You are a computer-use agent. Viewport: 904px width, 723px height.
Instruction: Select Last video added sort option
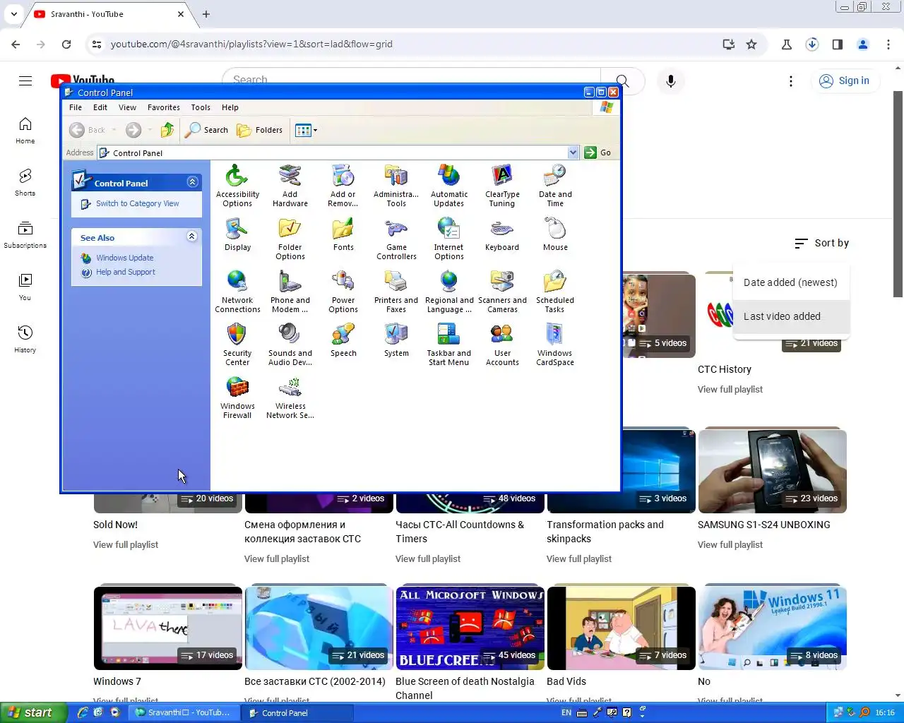point(791,316)
